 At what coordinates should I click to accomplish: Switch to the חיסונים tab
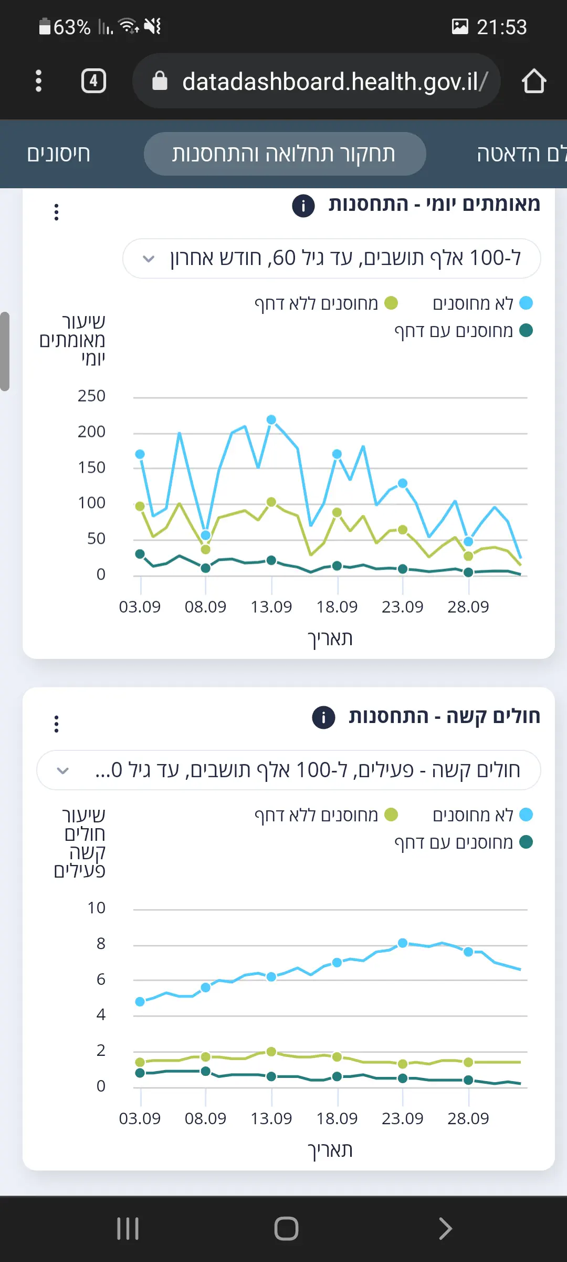point(58,154)
